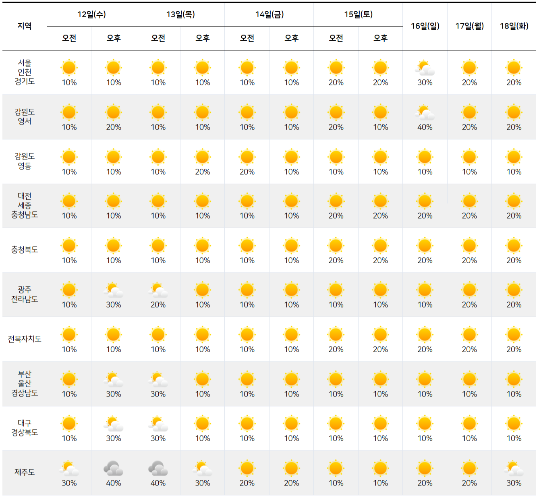The image size is (539, 498).
Task: Click 오전 header under 12일(수)
Action: [69, 38]
